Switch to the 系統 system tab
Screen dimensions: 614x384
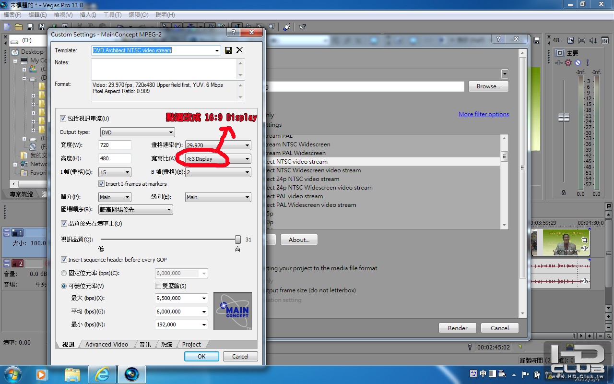[x=166, y=344]
